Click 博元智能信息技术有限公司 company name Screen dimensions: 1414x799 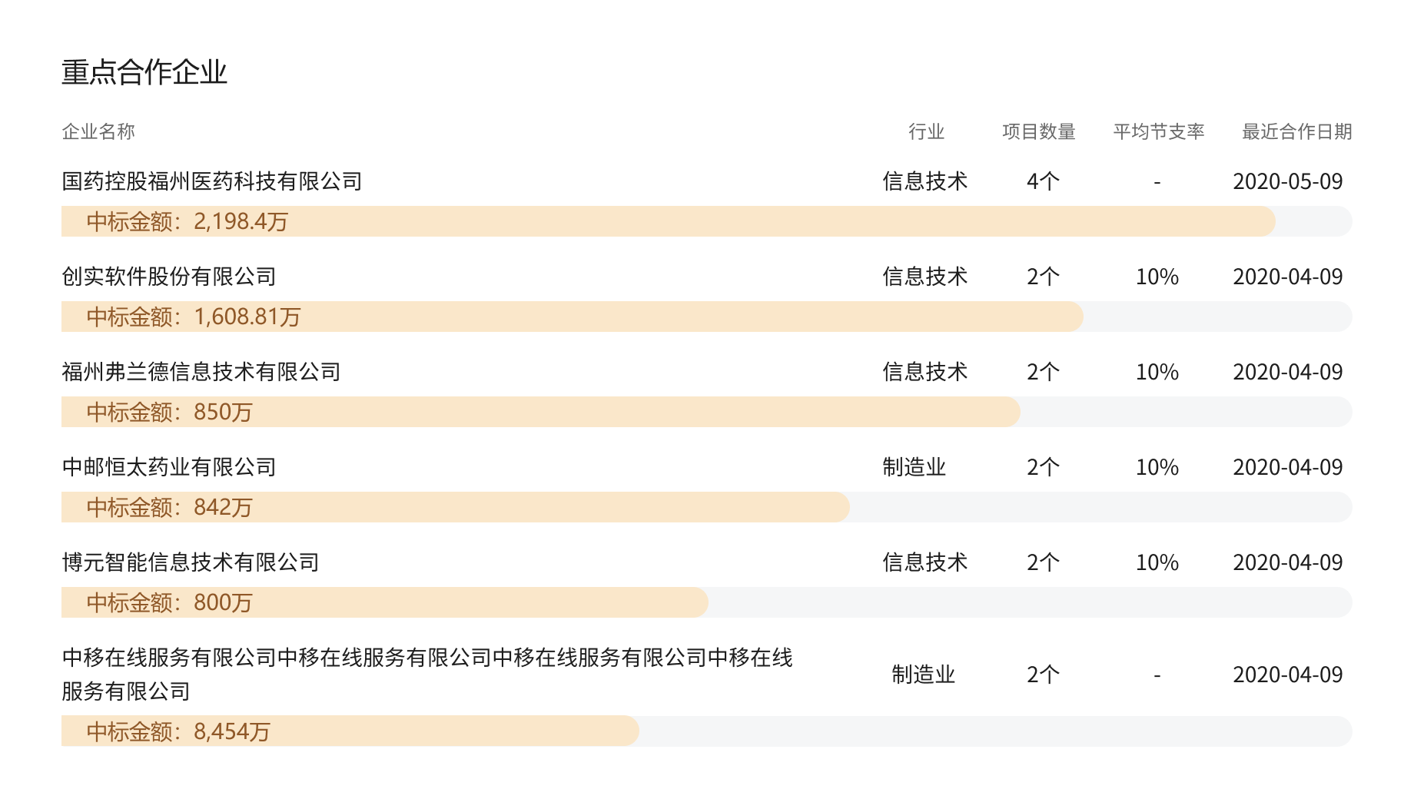click(x=191, y=562)
